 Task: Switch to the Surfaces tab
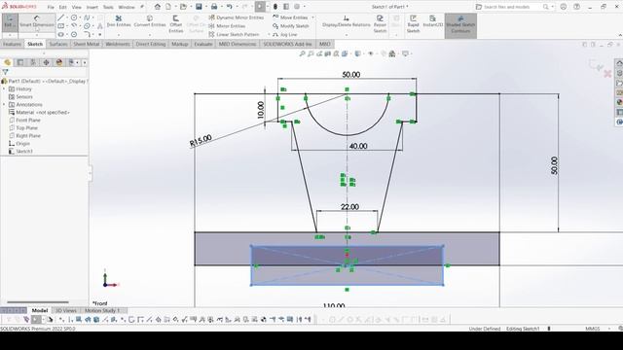pyautogui.click(x=58, y=44)
